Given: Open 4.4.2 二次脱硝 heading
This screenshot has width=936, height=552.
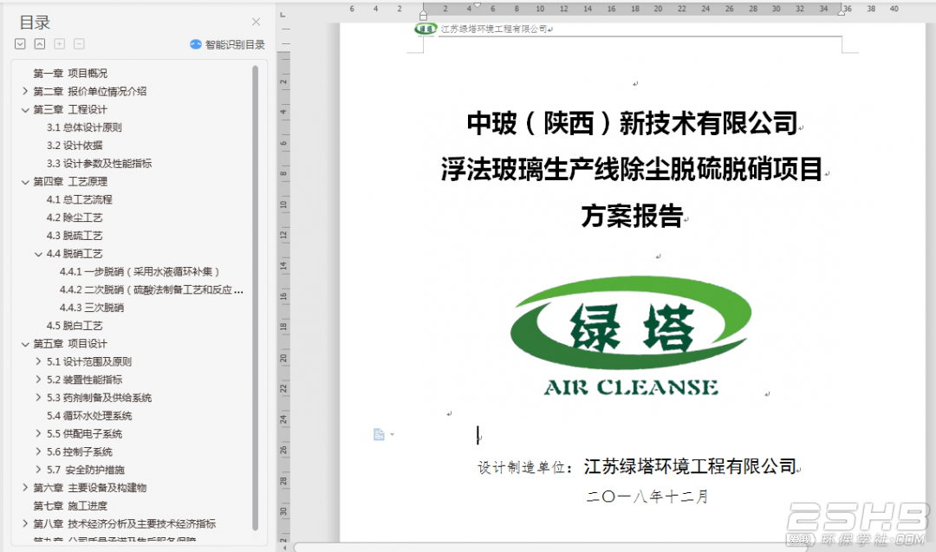Looking at the screenshot, I should point(152,290).
